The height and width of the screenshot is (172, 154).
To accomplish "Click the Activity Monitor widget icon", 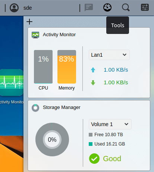I will pyautogui.click(x=35, y=35).
